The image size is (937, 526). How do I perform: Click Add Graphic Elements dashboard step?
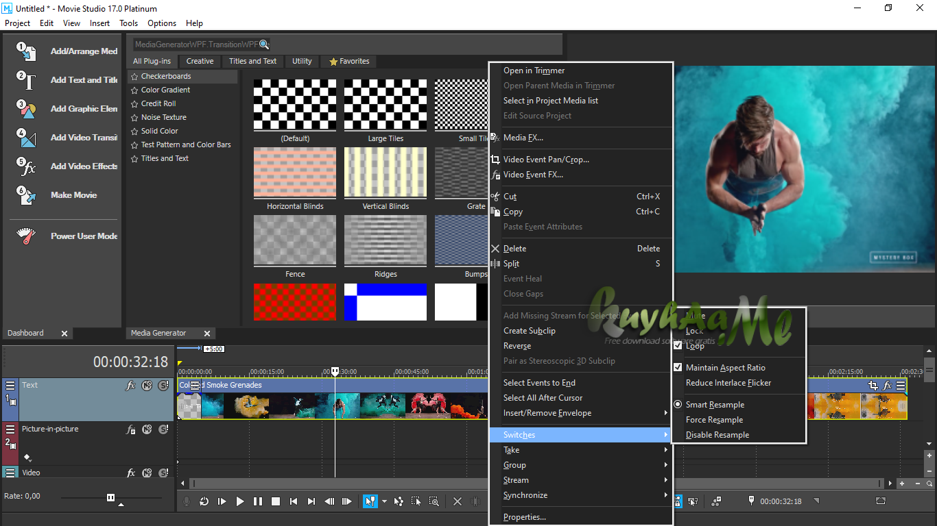(x=67, y=109)
